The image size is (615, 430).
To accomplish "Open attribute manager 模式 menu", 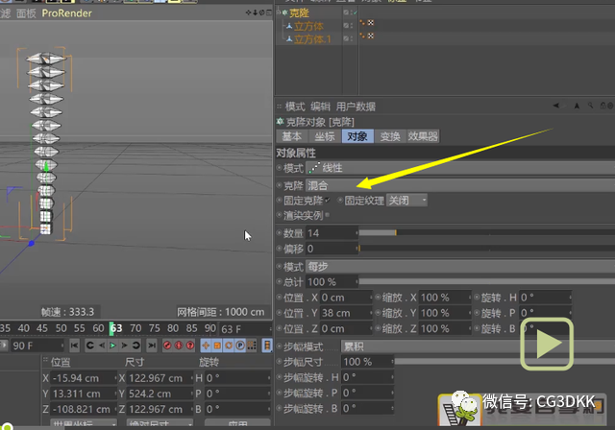I will click(295, 107).
